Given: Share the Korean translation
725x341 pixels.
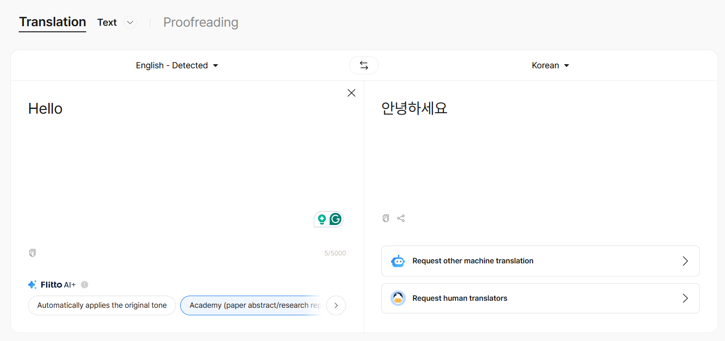Looking at the screenshot, I should tap(401, 218).
